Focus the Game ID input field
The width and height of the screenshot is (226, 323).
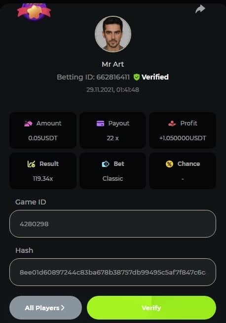coord(113,224)
